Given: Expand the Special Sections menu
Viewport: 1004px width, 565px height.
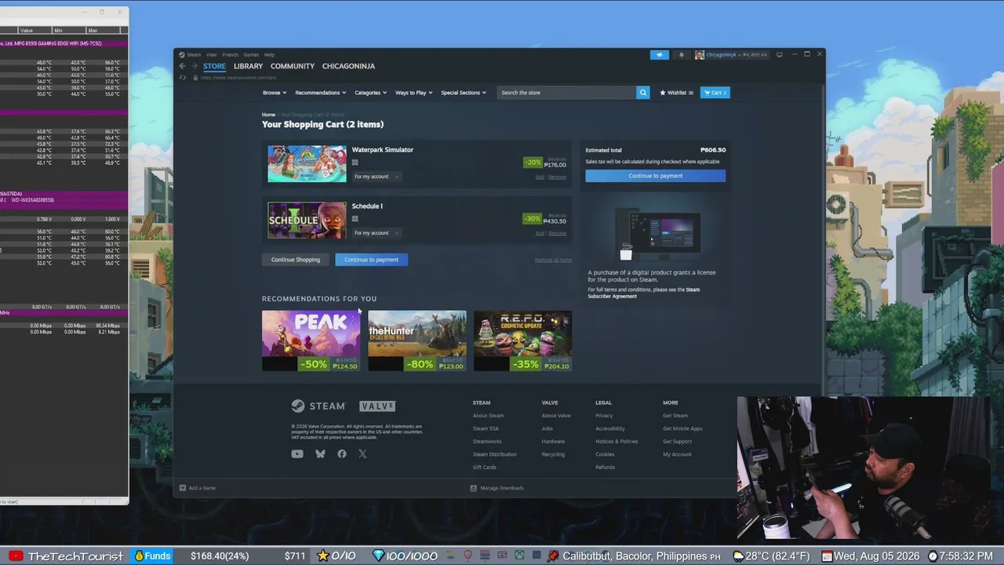Looking at the screenshot, I should pyautogui.click(x=464, y=93).
